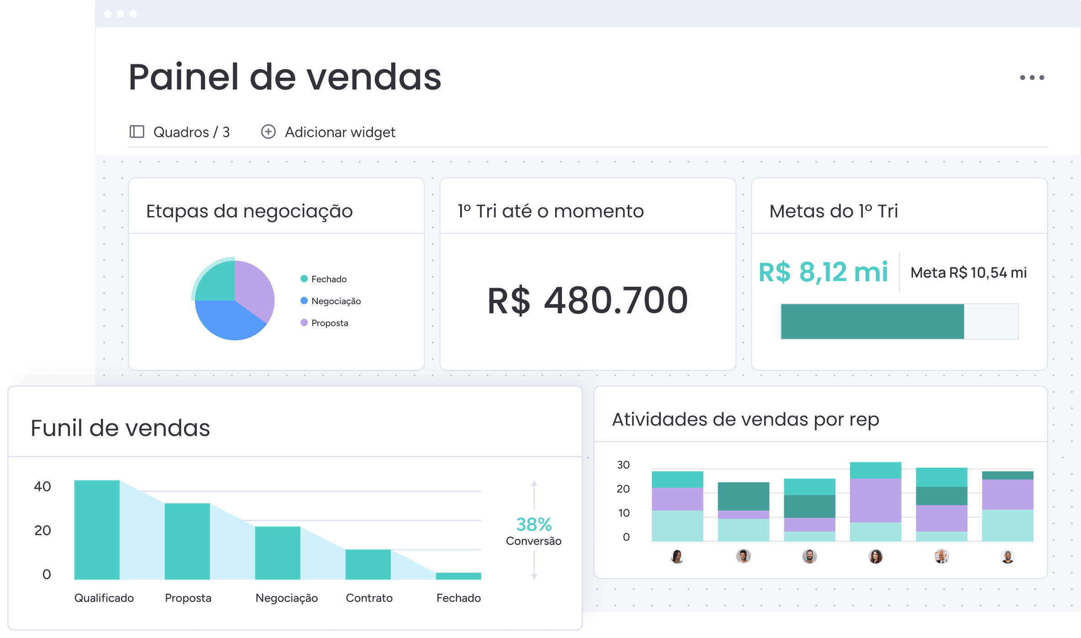
Task: Select the Proposta legend dot
Action: [x=304, y=322]
